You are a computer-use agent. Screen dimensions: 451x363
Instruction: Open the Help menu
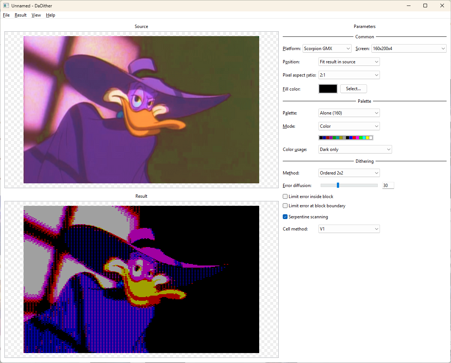[50, 15]
